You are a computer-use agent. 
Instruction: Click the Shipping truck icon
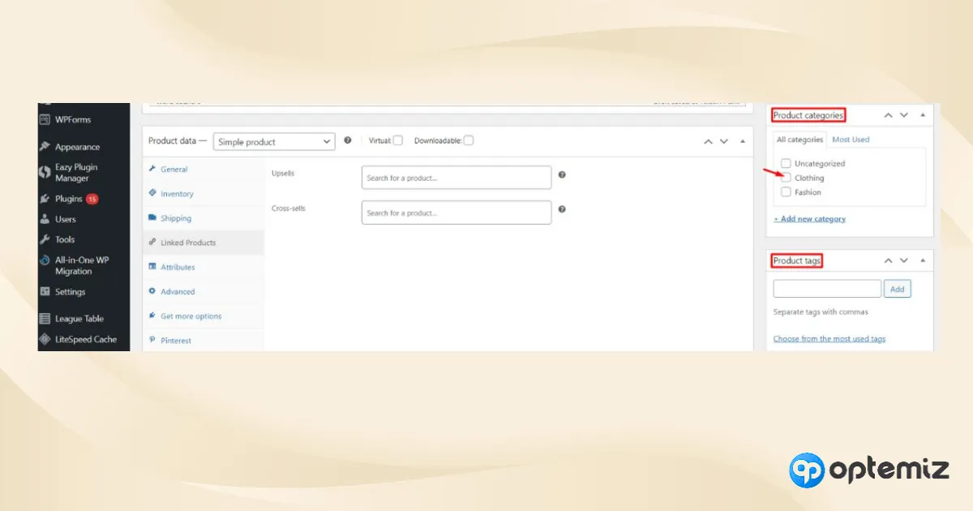(x=152, y=217)
